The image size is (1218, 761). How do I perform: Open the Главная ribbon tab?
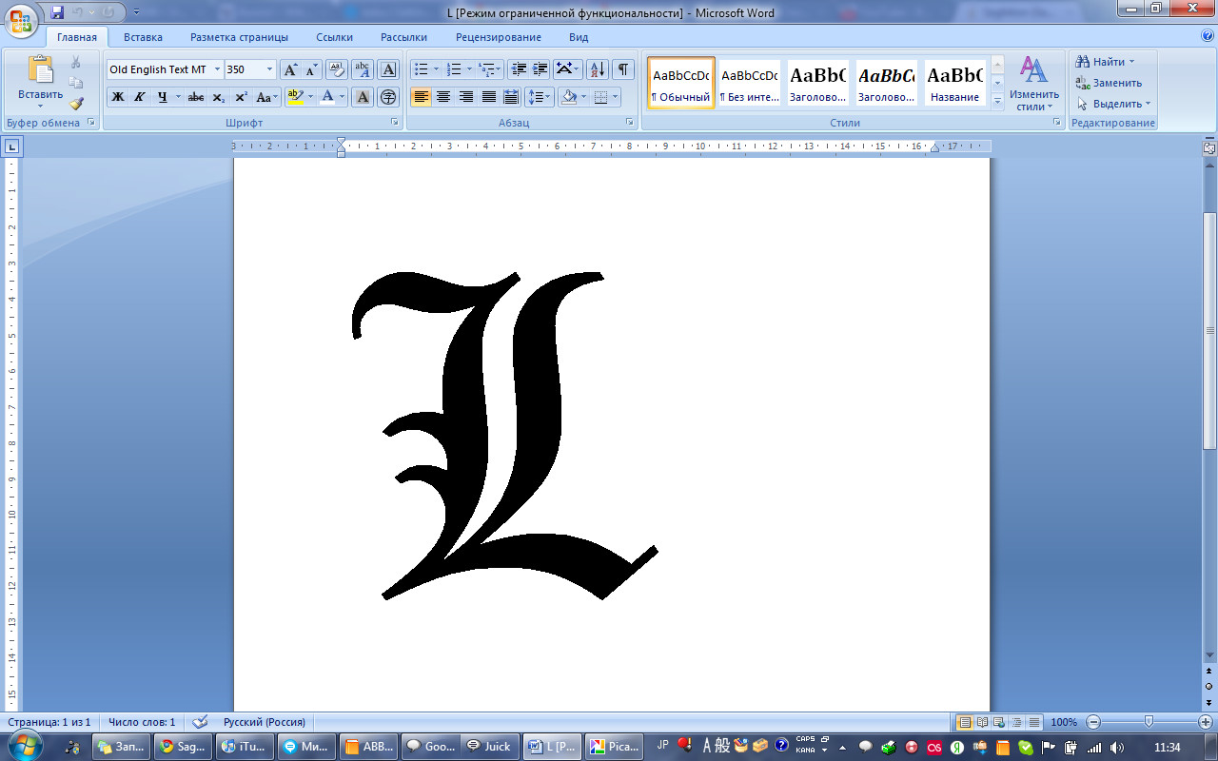click(76, 37)
